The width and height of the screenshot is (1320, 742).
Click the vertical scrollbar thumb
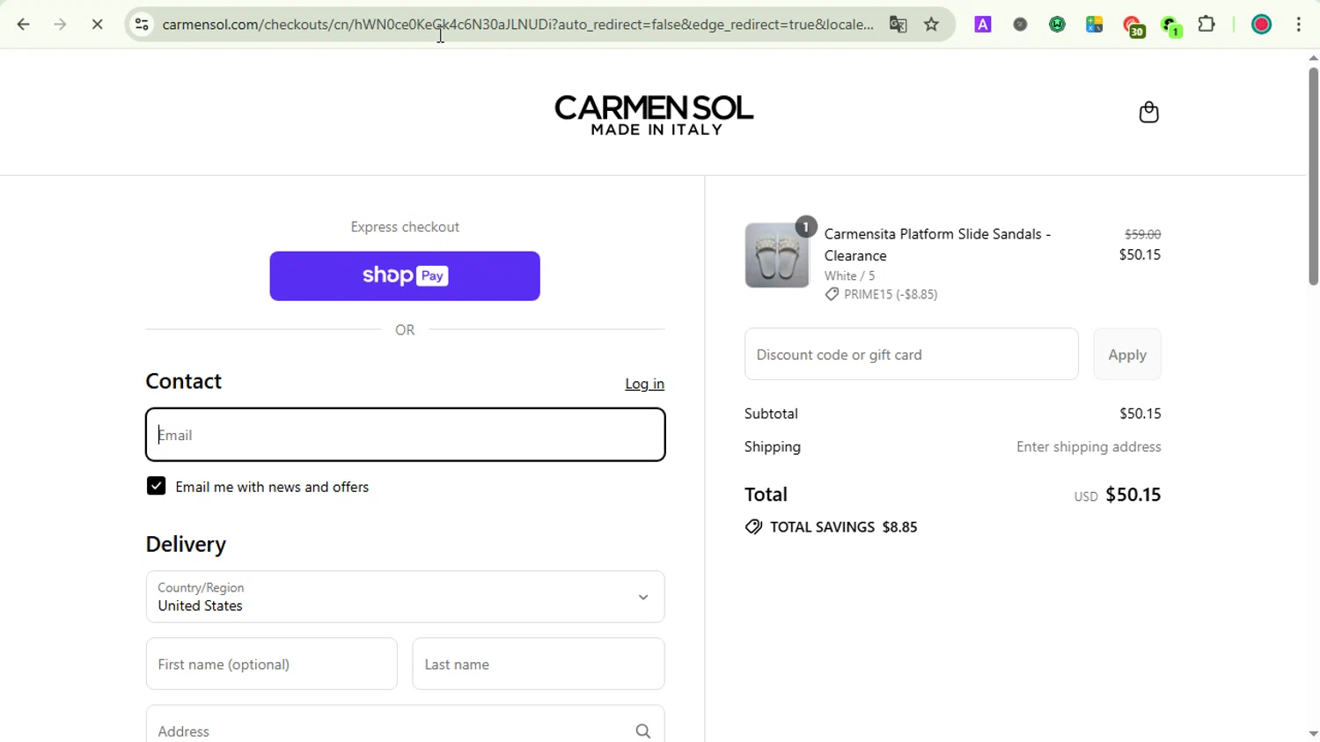pos(1313,176)
